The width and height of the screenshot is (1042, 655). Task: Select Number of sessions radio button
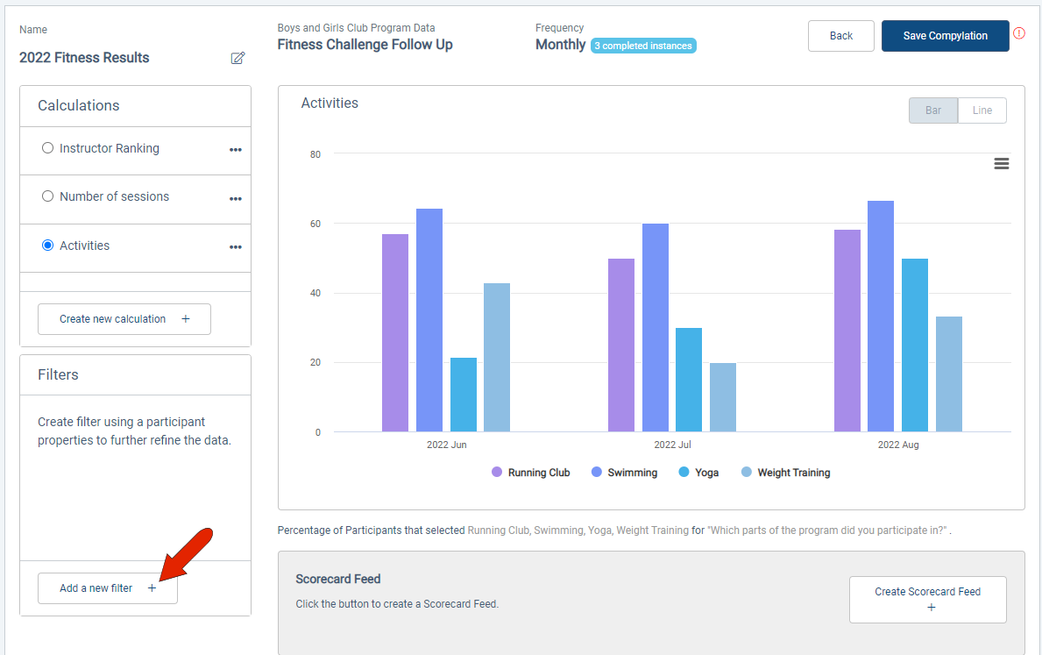(x=47, y=196)
